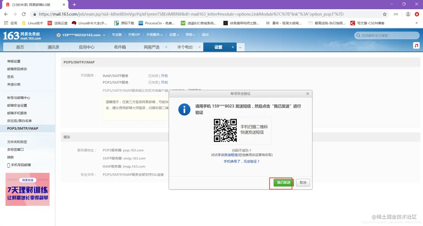Expand the tab list chevron
This screenshot has height=226, width=423.
[x=241, y=47]
